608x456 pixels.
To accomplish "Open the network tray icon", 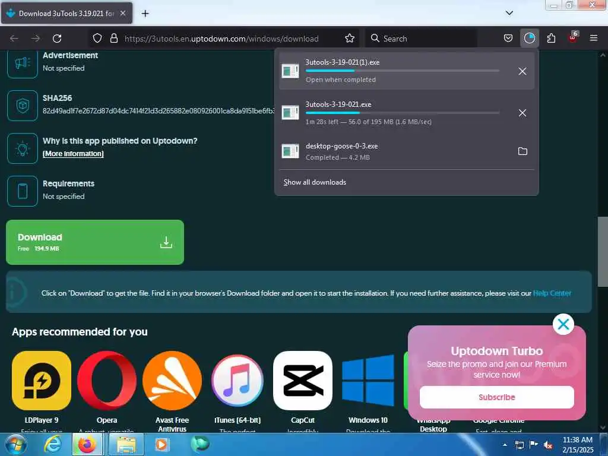I will click(520, 445).
